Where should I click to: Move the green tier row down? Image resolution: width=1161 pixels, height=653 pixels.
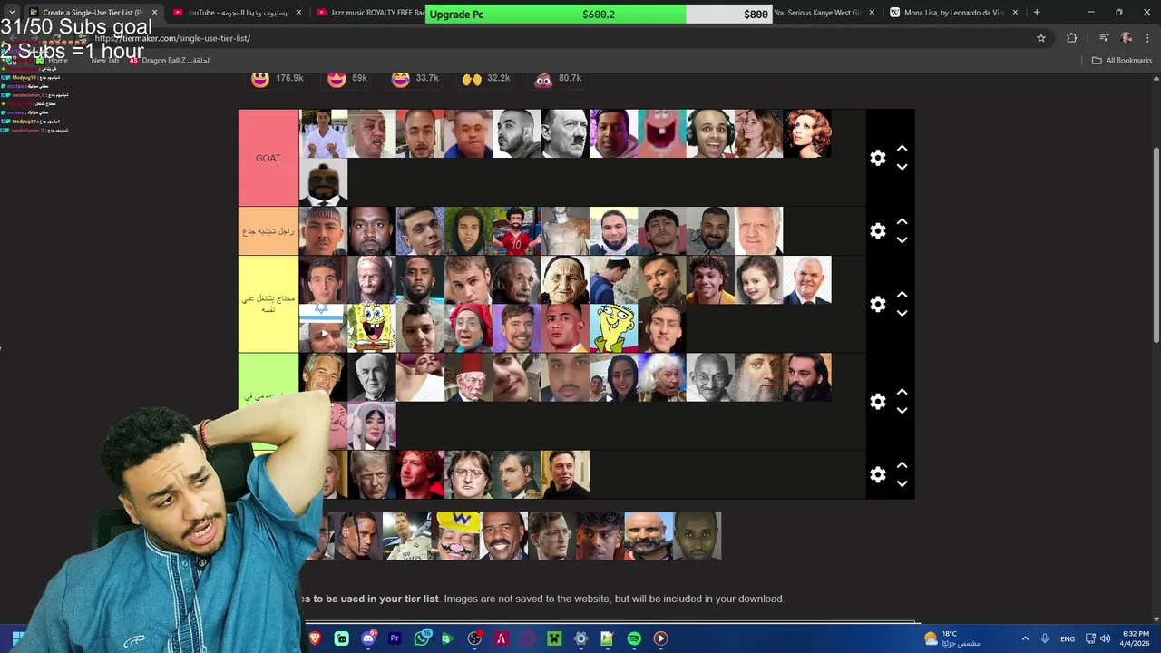tap(902, 411)
